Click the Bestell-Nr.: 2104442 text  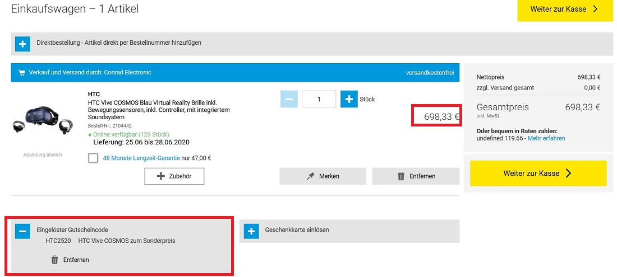pyautogui.click(x=110, y=126)
